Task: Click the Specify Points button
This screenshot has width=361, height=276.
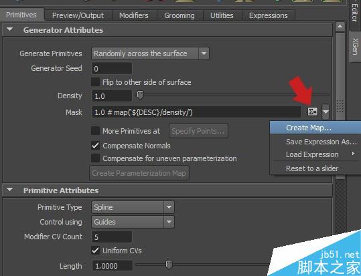Action: pyautogui.click(x=198, y=131)
